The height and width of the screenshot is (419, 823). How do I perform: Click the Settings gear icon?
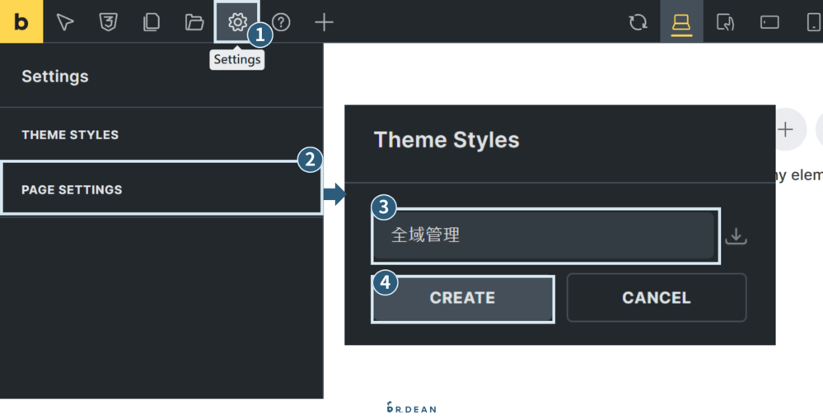pyautogui.click(x=237, y=22)
